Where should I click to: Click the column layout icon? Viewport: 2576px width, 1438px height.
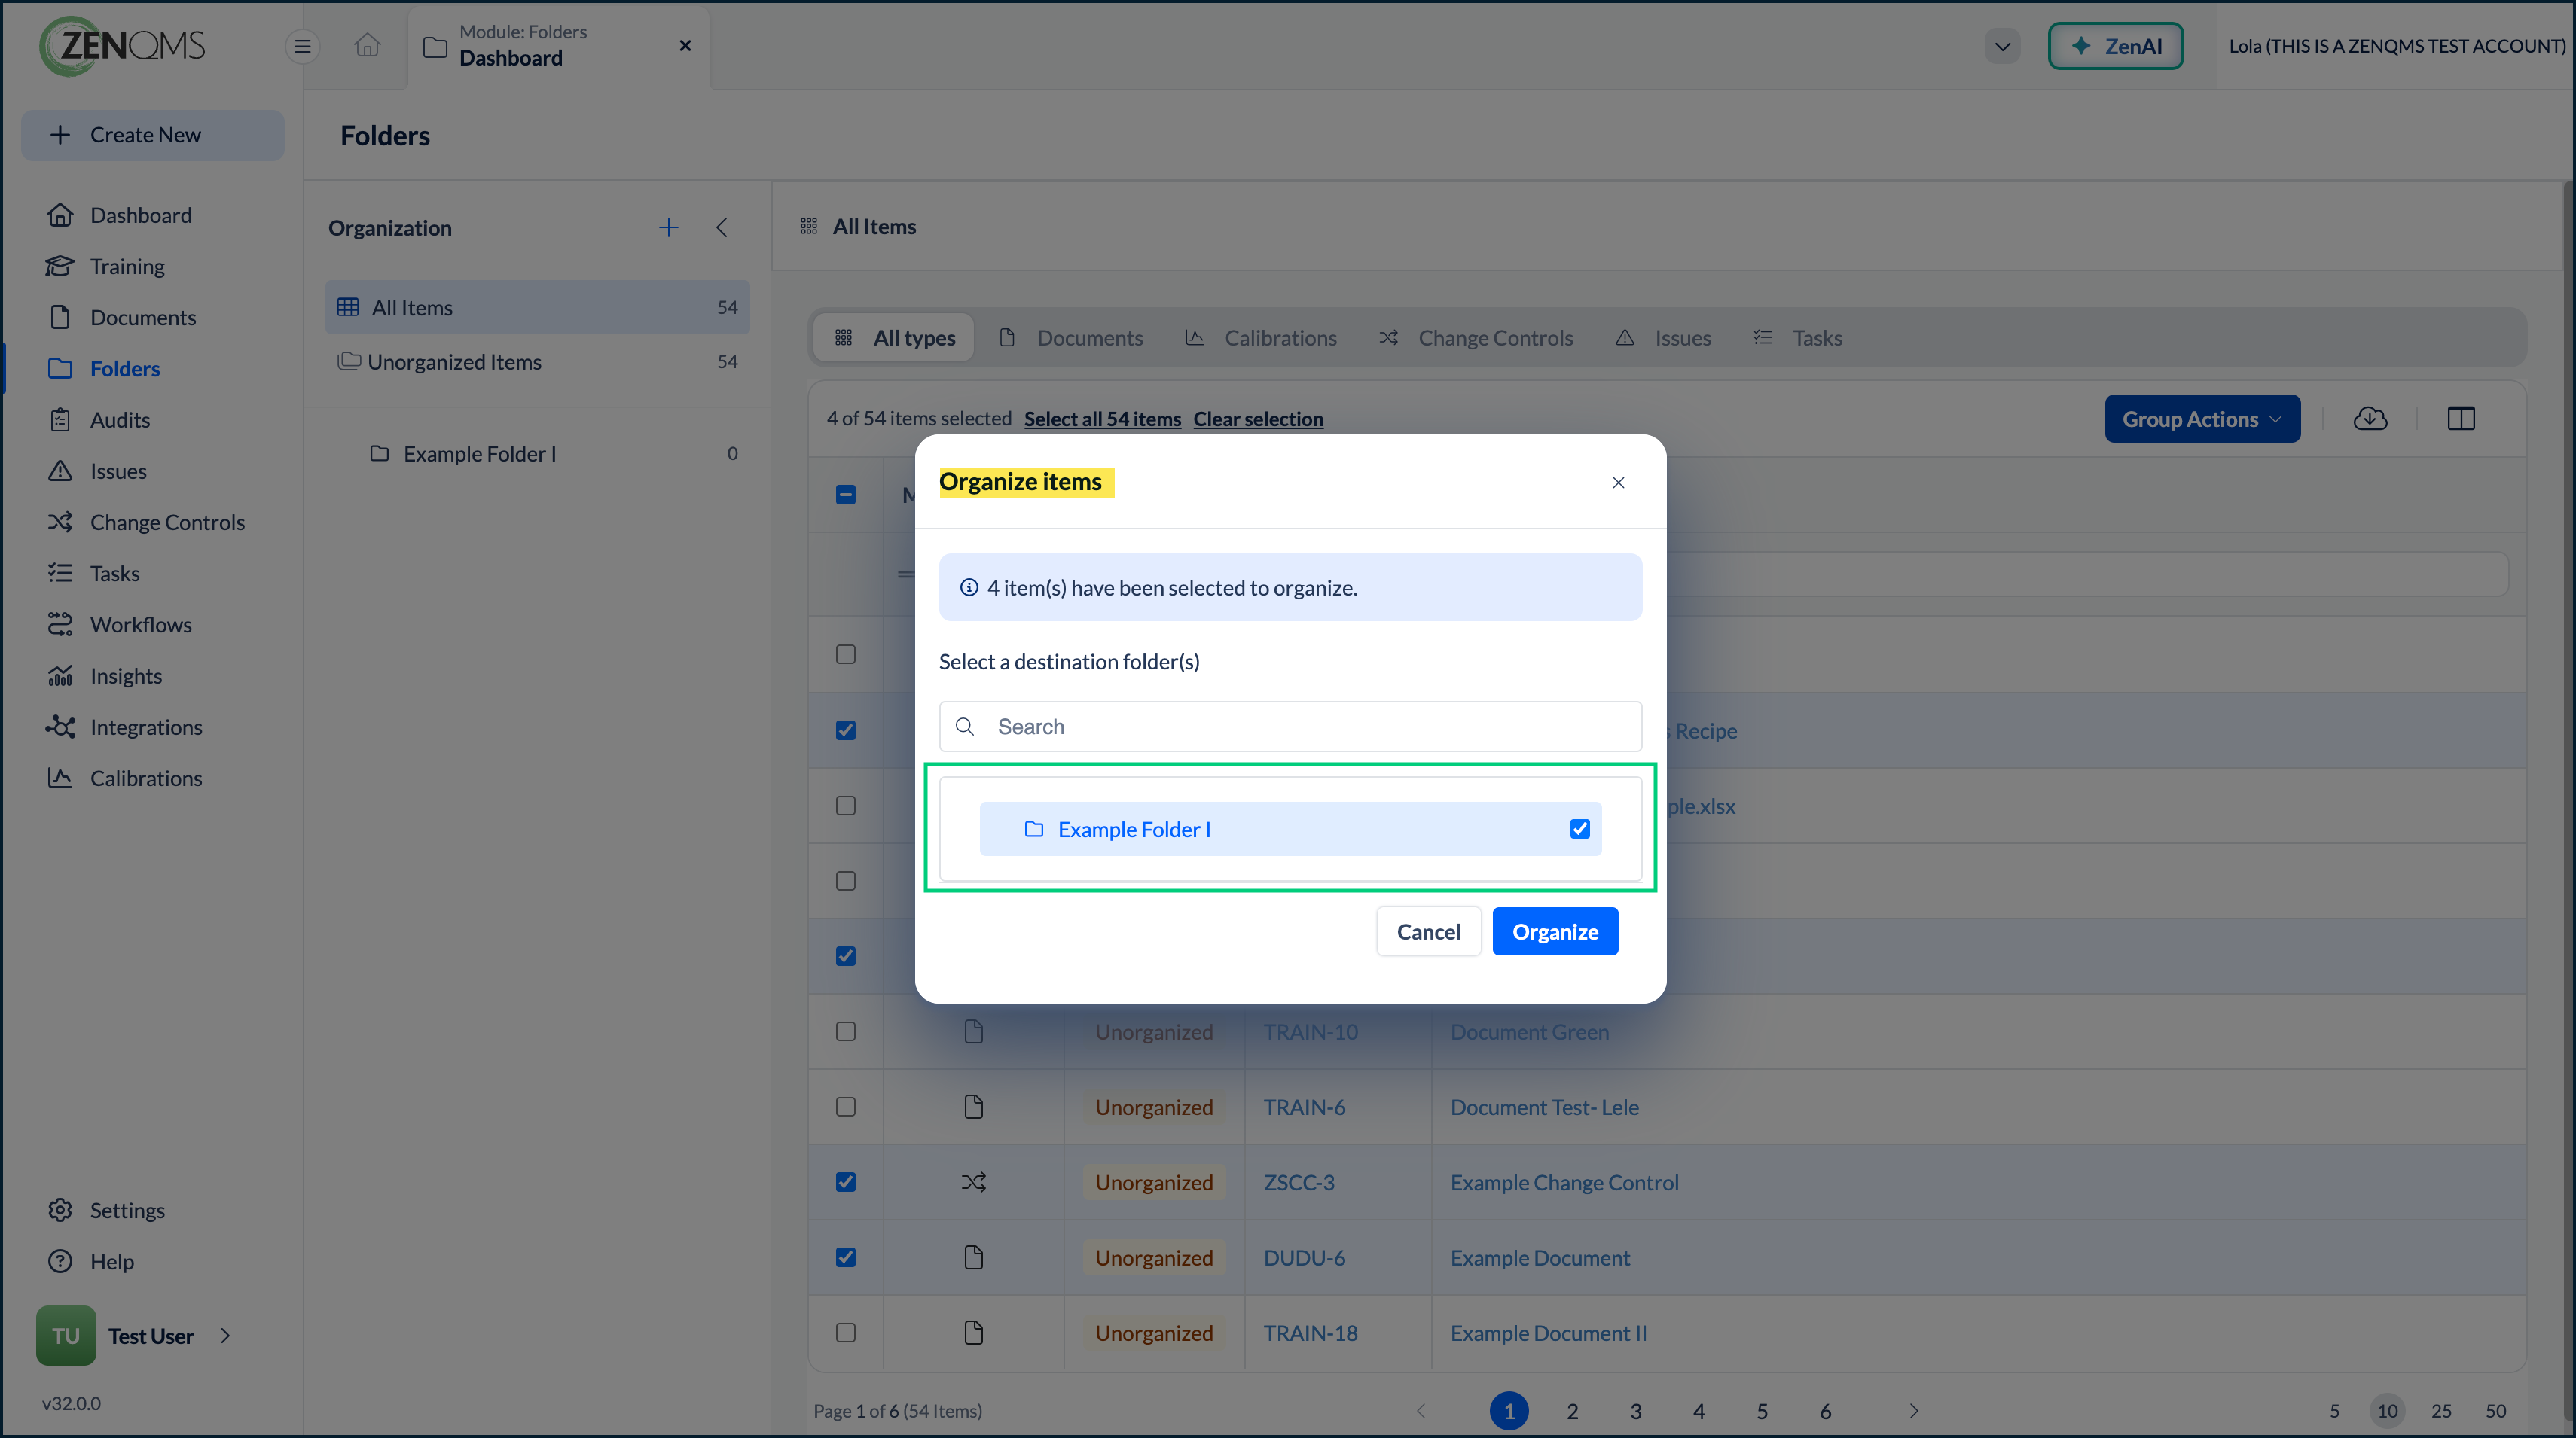click(2461, 419)
